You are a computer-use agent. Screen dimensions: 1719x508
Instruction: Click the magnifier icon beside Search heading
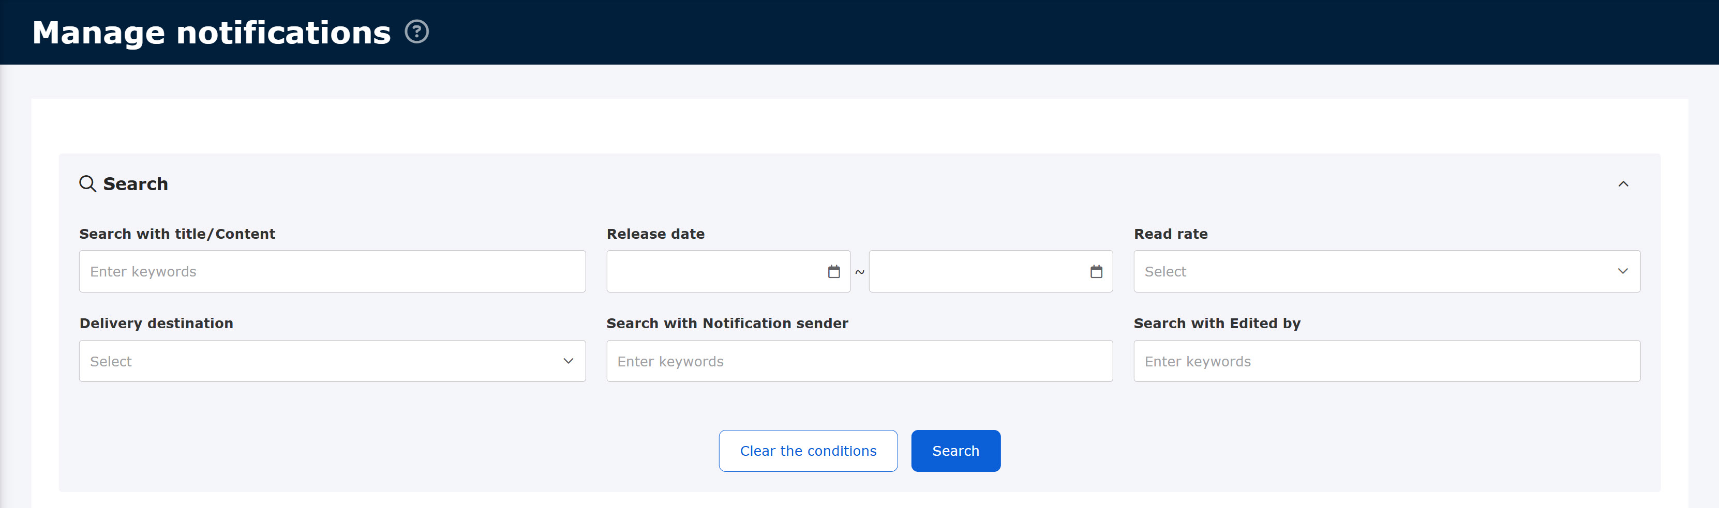(x=87, y=184)
